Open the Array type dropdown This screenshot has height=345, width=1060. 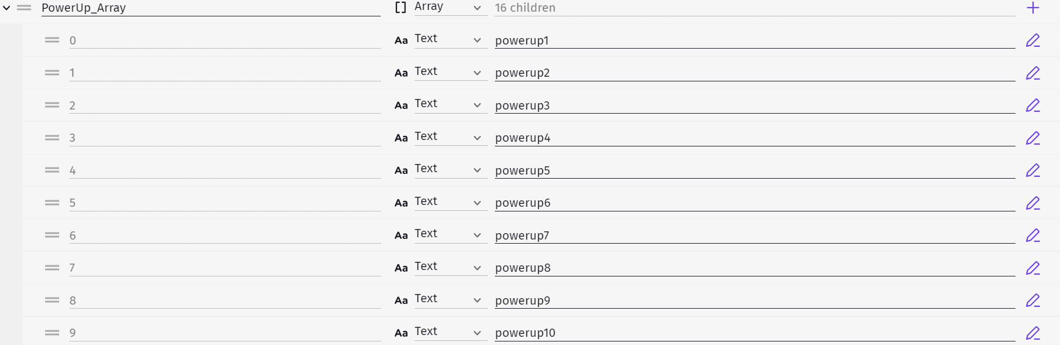[x=447, y=8]
